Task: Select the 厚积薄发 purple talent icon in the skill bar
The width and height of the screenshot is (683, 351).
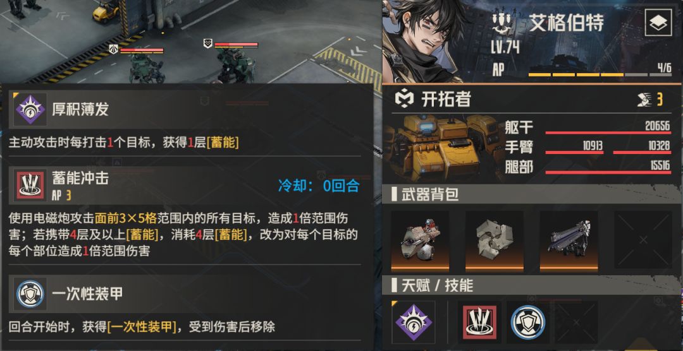Action: 414,323
